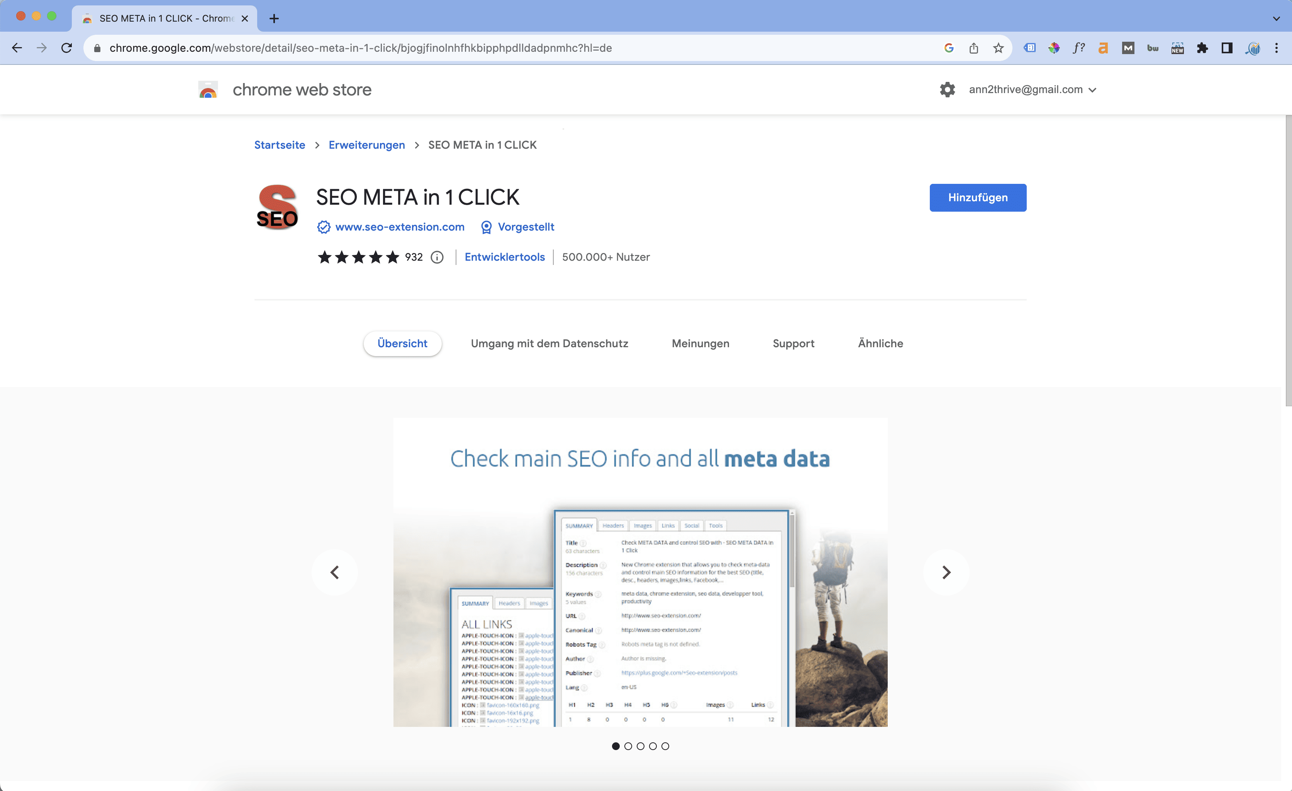Open the Ähnliche tab
Viewport: 1292px width, 791px height.
880,344
